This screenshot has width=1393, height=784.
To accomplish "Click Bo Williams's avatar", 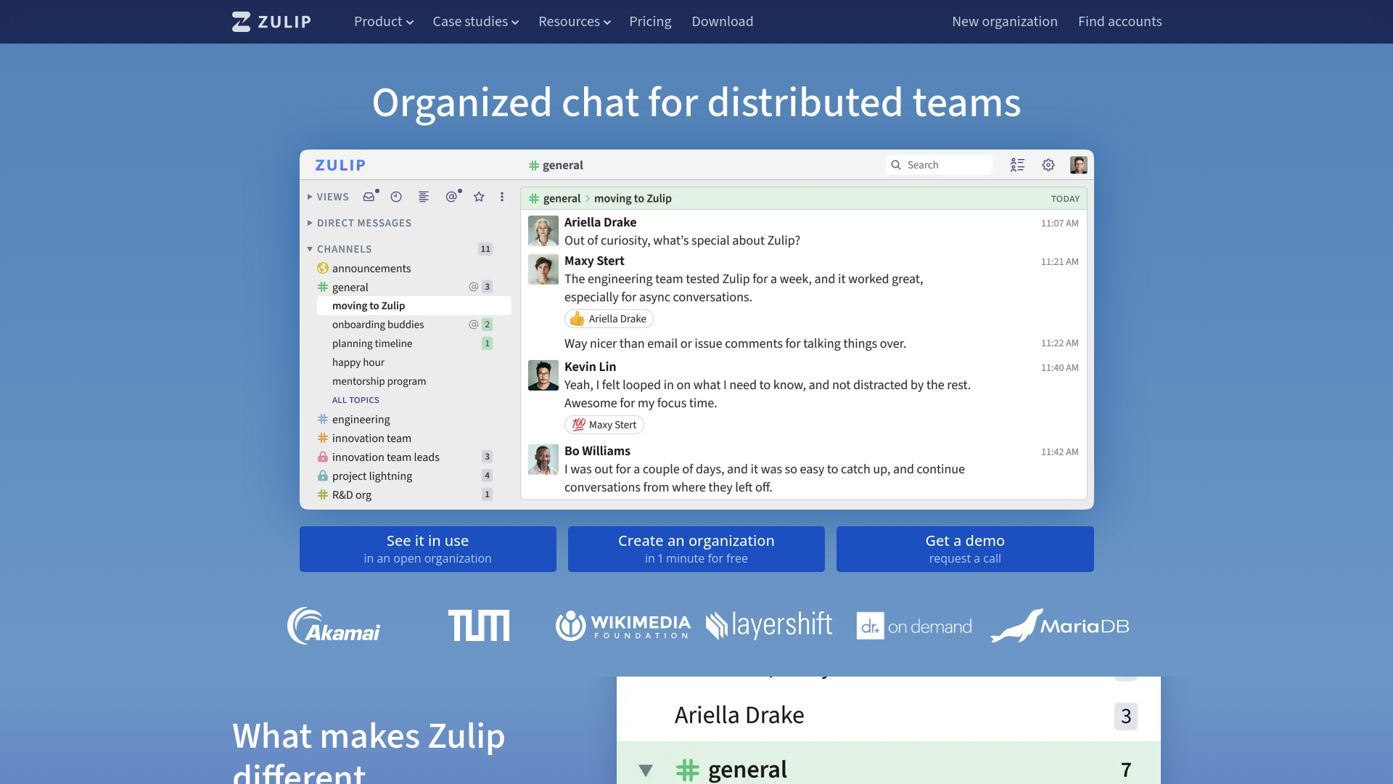I will (543, 460).
